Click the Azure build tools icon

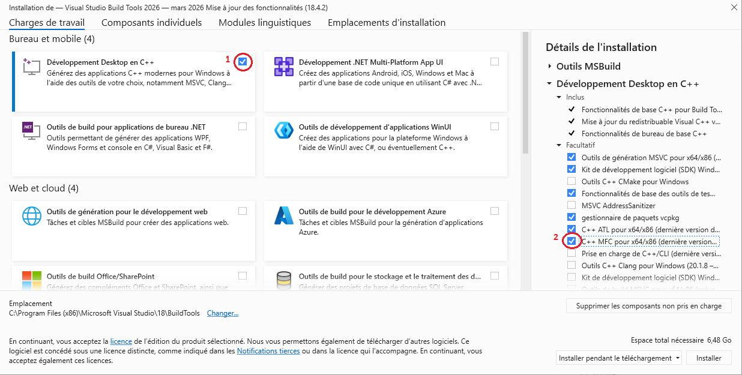pyautogui.click(x=283, y=215)
